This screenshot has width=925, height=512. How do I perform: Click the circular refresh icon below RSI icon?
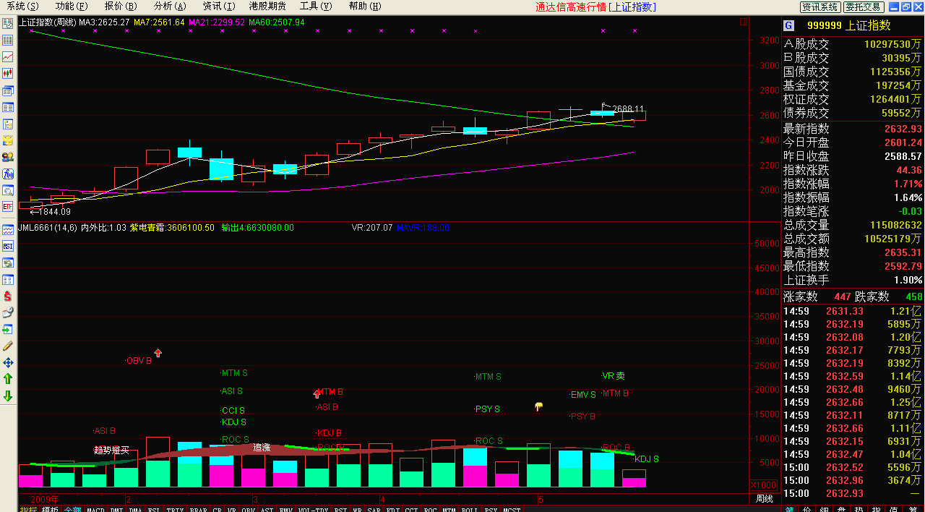(x=8, y=263)
